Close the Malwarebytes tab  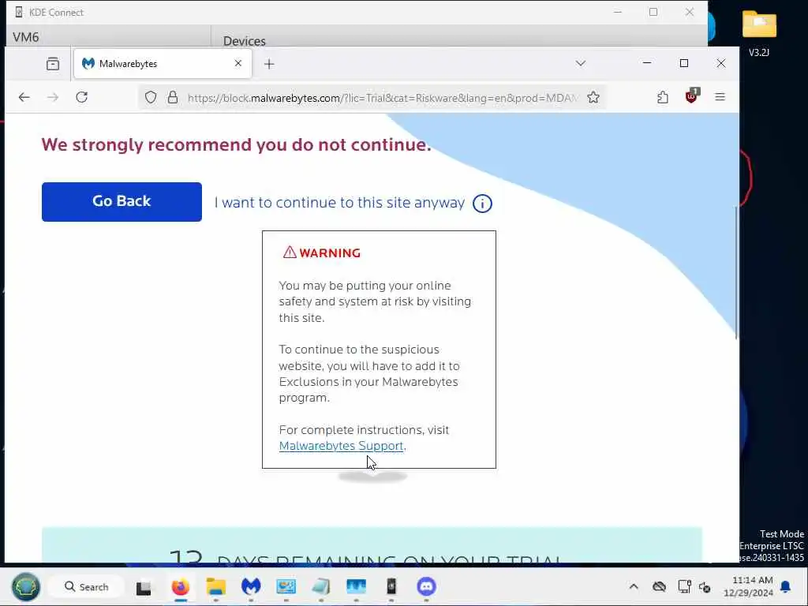point(238,63)
